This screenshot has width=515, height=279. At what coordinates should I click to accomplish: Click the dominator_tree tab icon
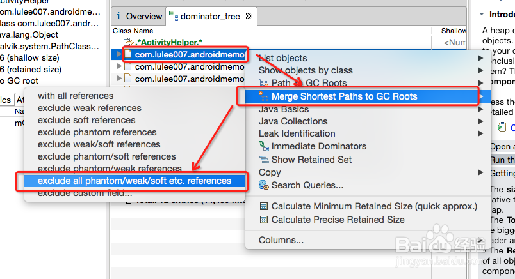tap(174, 15)
